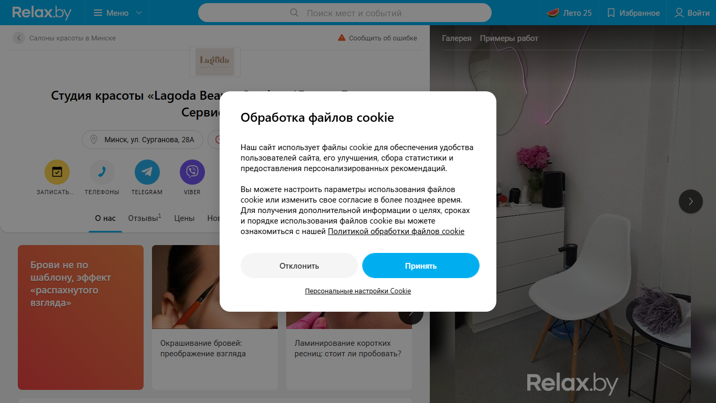The width and height of the screenshot is (716, 403).
Task: Open Персональные настройки Cookie link
Action: point(358,291)
